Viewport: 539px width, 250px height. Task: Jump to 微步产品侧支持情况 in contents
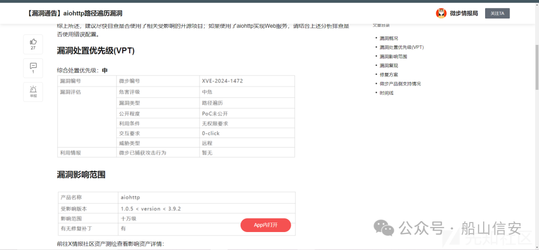(400, 83)
